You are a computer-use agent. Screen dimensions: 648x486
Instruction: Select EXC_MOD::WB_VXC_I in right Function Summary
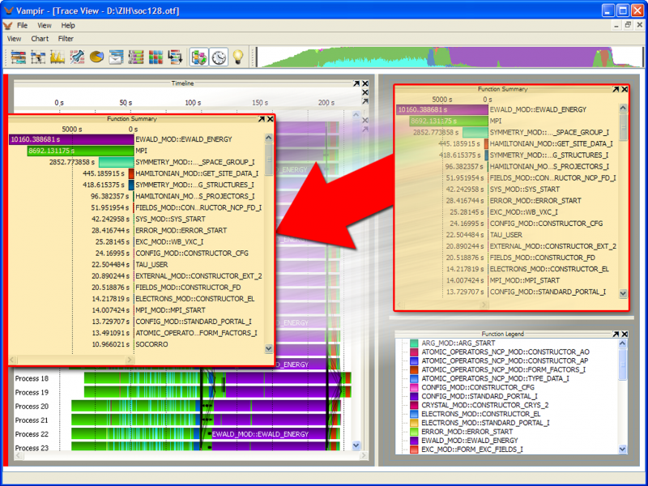(x=523, y=212)
